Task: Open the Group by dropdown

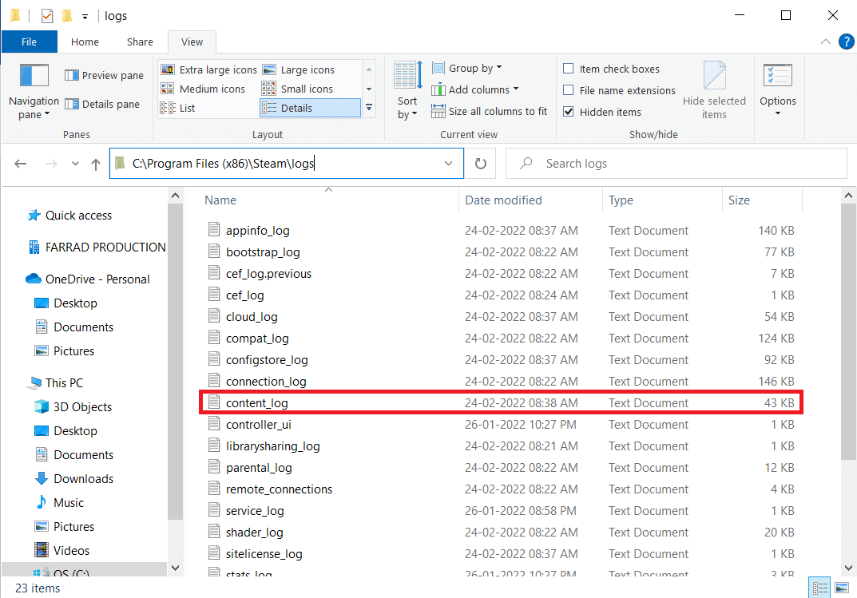Action: [466, 69]
